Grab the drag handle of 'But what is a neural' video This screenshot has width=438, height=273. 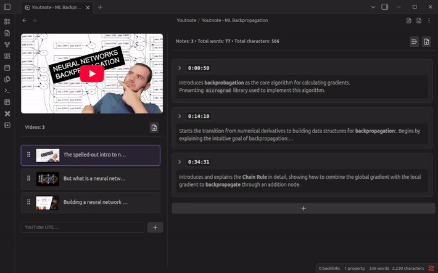click(28, 178)
